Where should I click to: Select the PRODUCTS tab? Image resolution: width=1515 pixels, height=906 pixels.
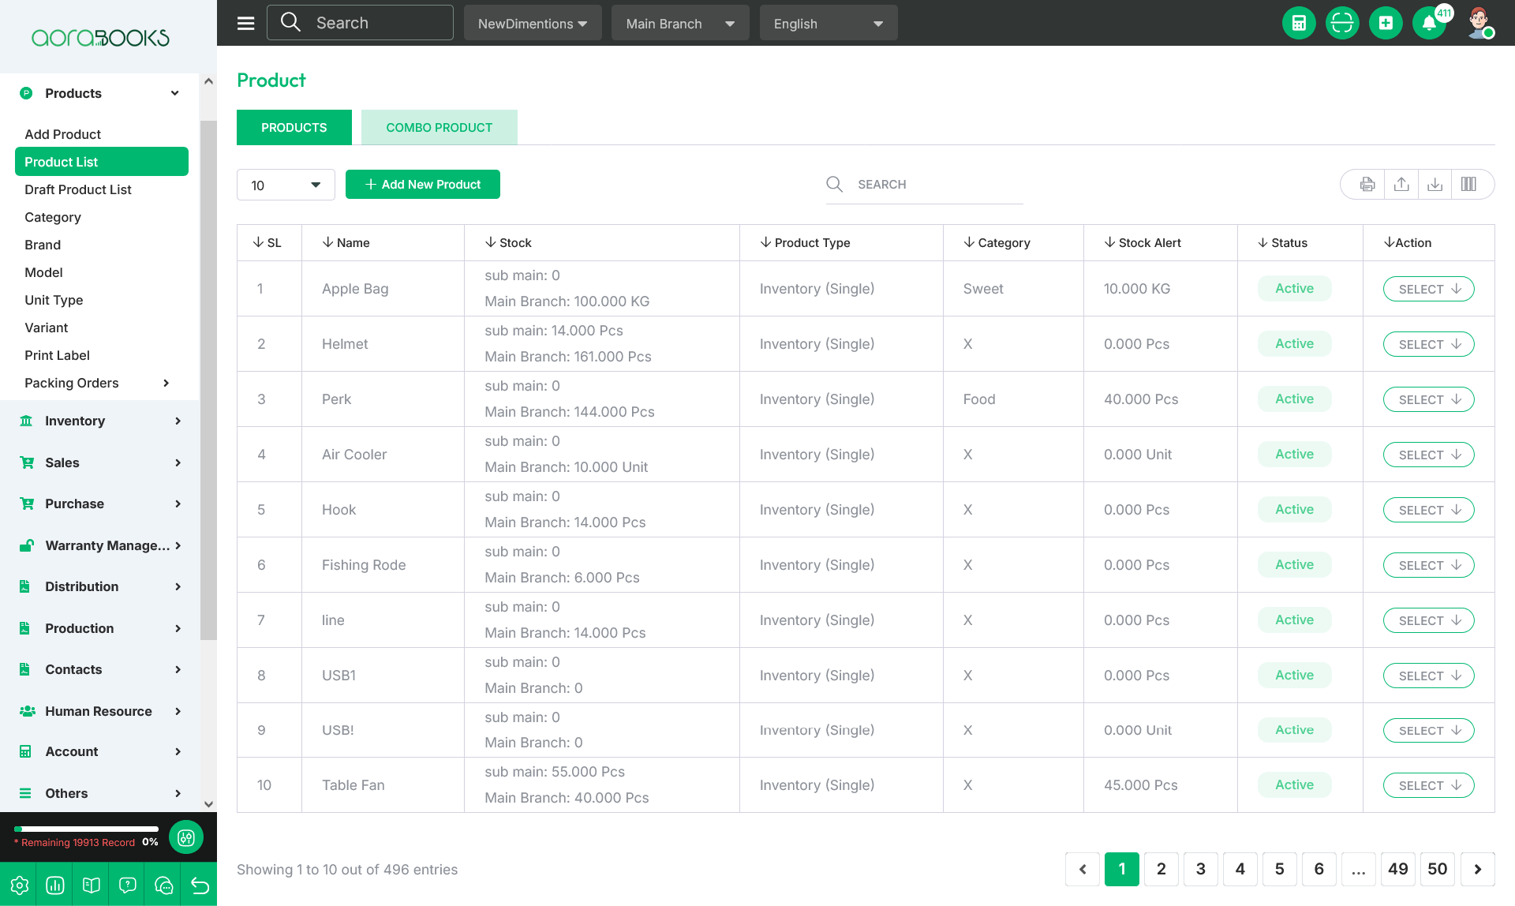click(x=294, y=127)
